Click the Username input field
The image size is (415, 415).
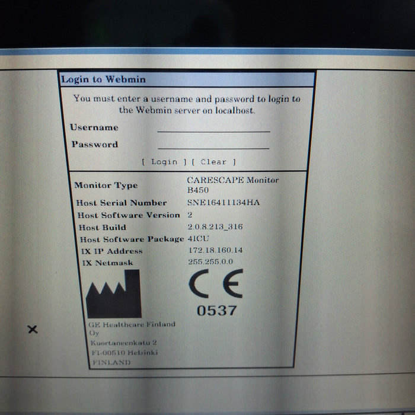[x=213, y=127]
